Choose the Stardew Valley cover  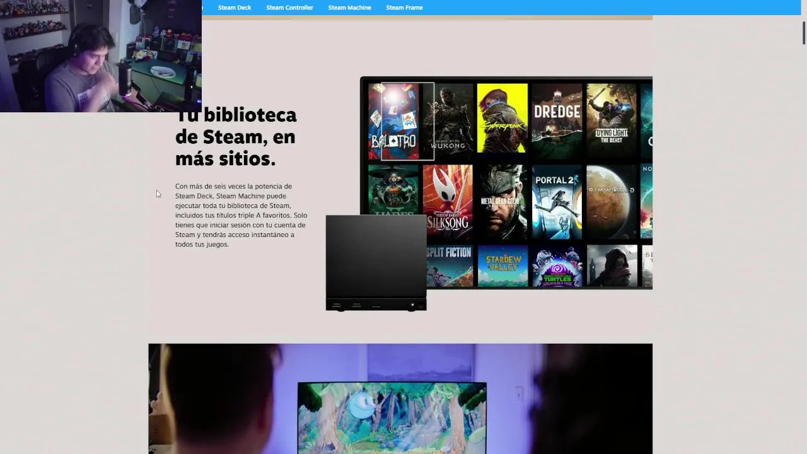coord(502,266)
